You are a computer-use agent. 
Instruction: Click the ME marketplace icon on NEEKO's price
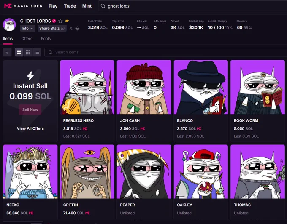[31, 213]
